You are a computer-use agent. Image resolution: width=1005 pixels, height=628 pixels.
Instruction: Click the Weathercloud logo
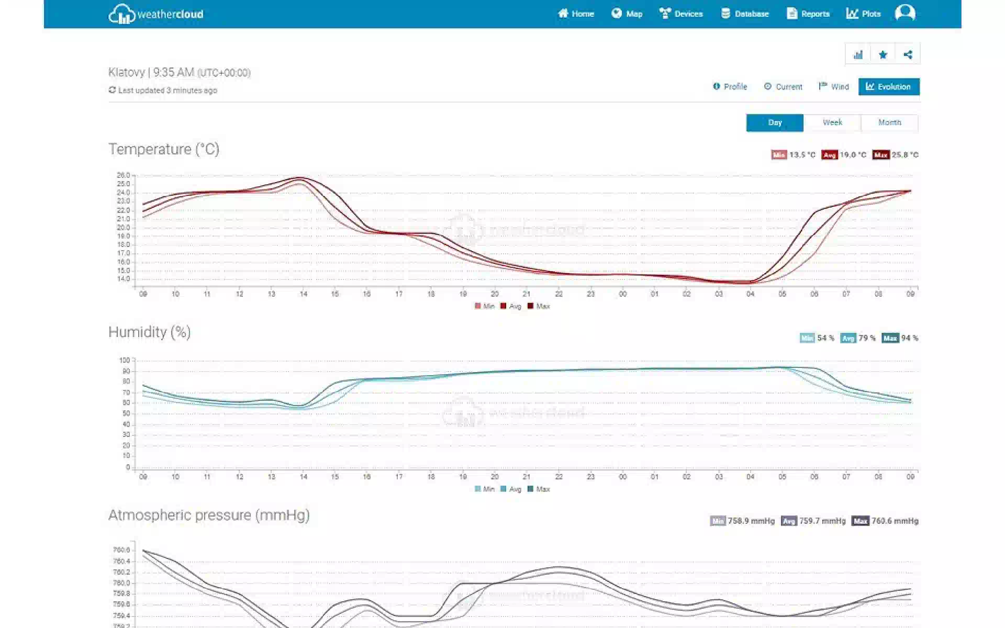[155, 14]
